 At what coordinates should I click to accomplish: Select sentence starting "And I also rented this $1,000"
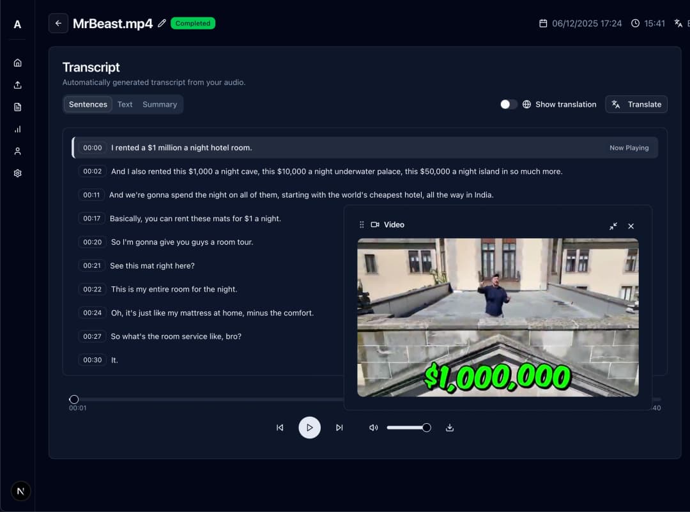pos(337,171)
